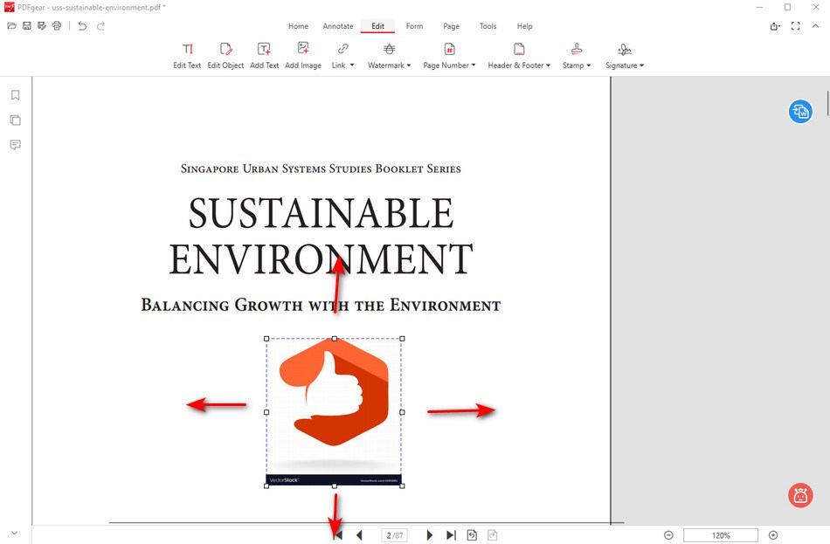Click the zoom out minus button
The height and width of the screenshot is (544, 830).
668,535
